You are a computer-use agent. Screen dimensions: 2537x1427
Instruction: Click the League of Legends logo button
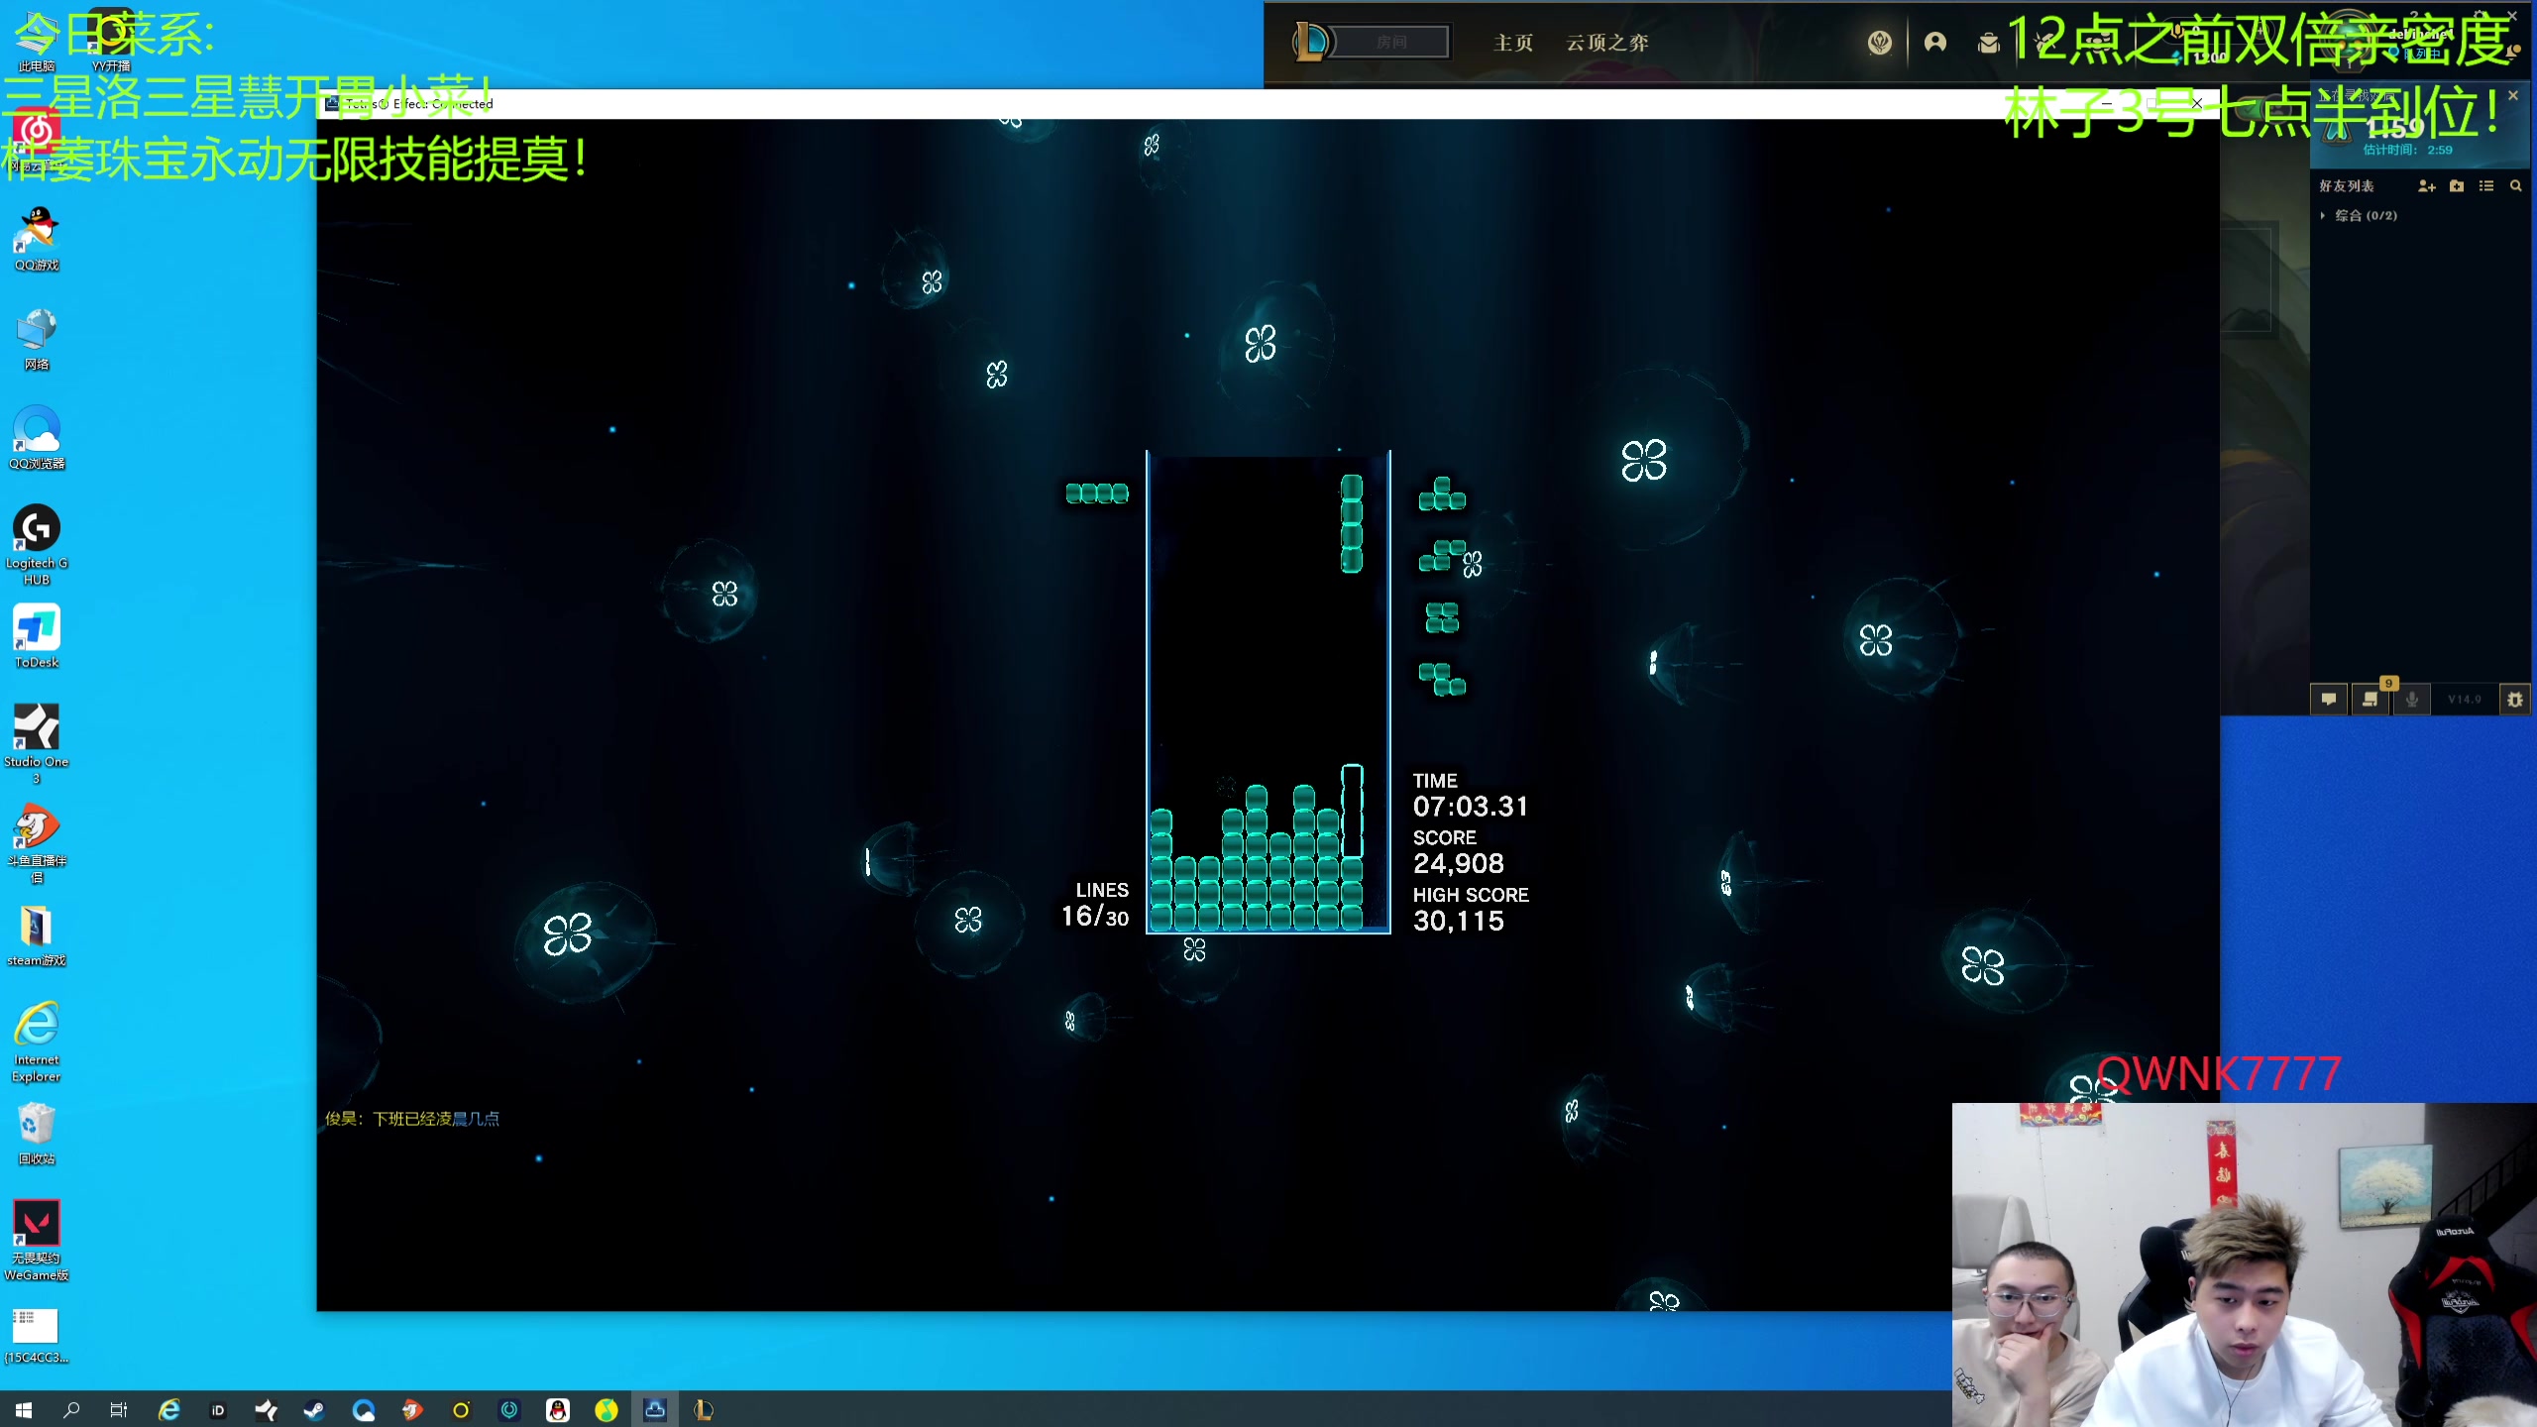[1312, 42]
